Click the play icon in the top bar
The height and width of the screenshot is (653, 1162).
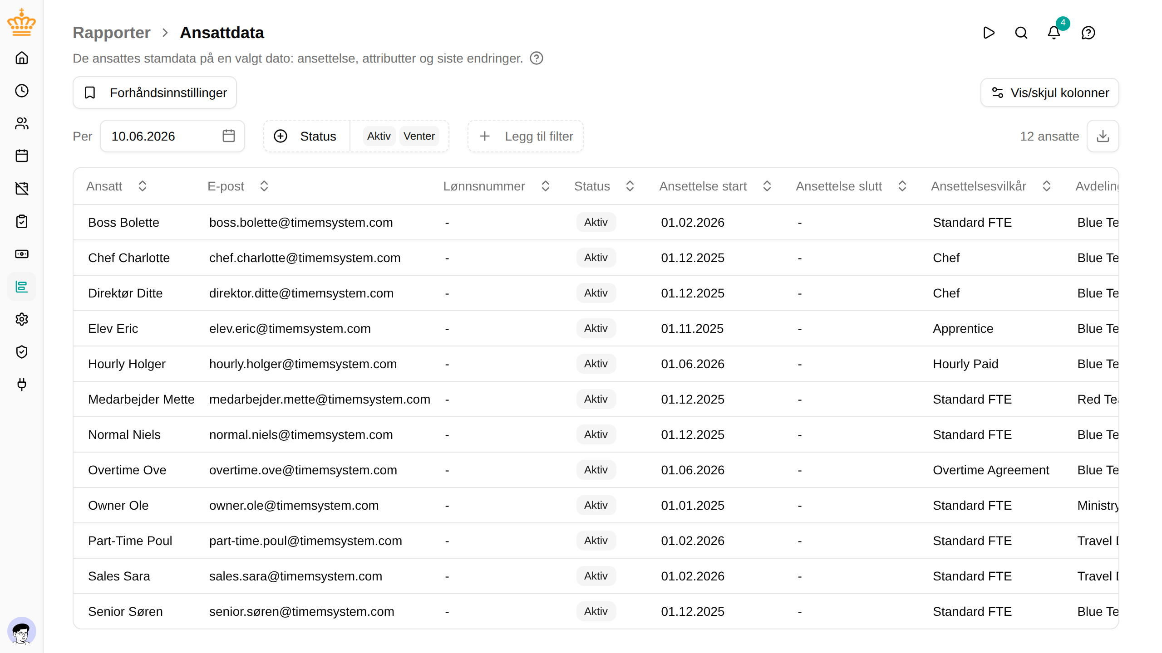[x=989, y=33]
